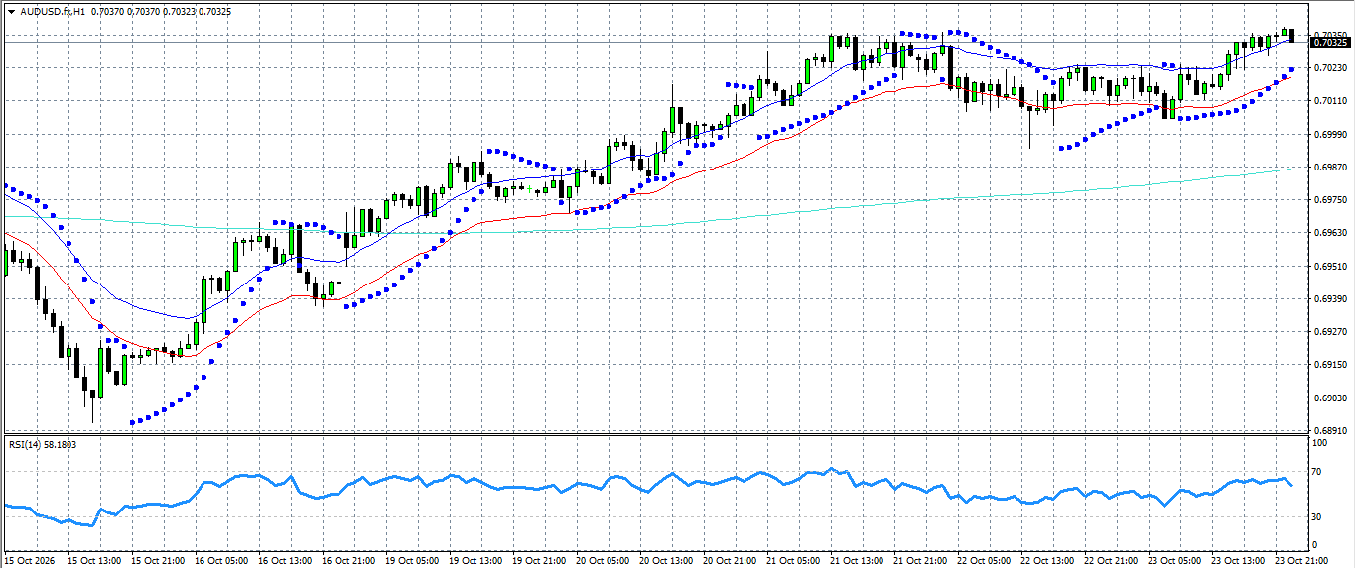
Task: Click the 23 Oct 21:00 time label
Action: 1300,560
